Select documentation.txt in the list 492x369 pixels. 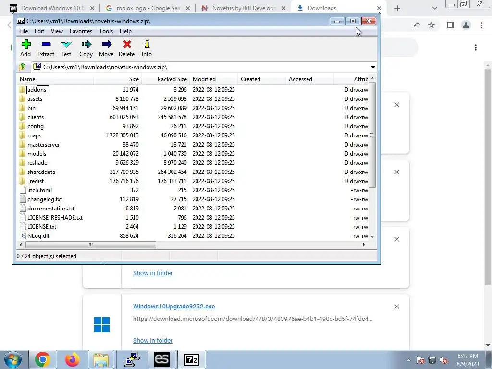coord(51,209)
